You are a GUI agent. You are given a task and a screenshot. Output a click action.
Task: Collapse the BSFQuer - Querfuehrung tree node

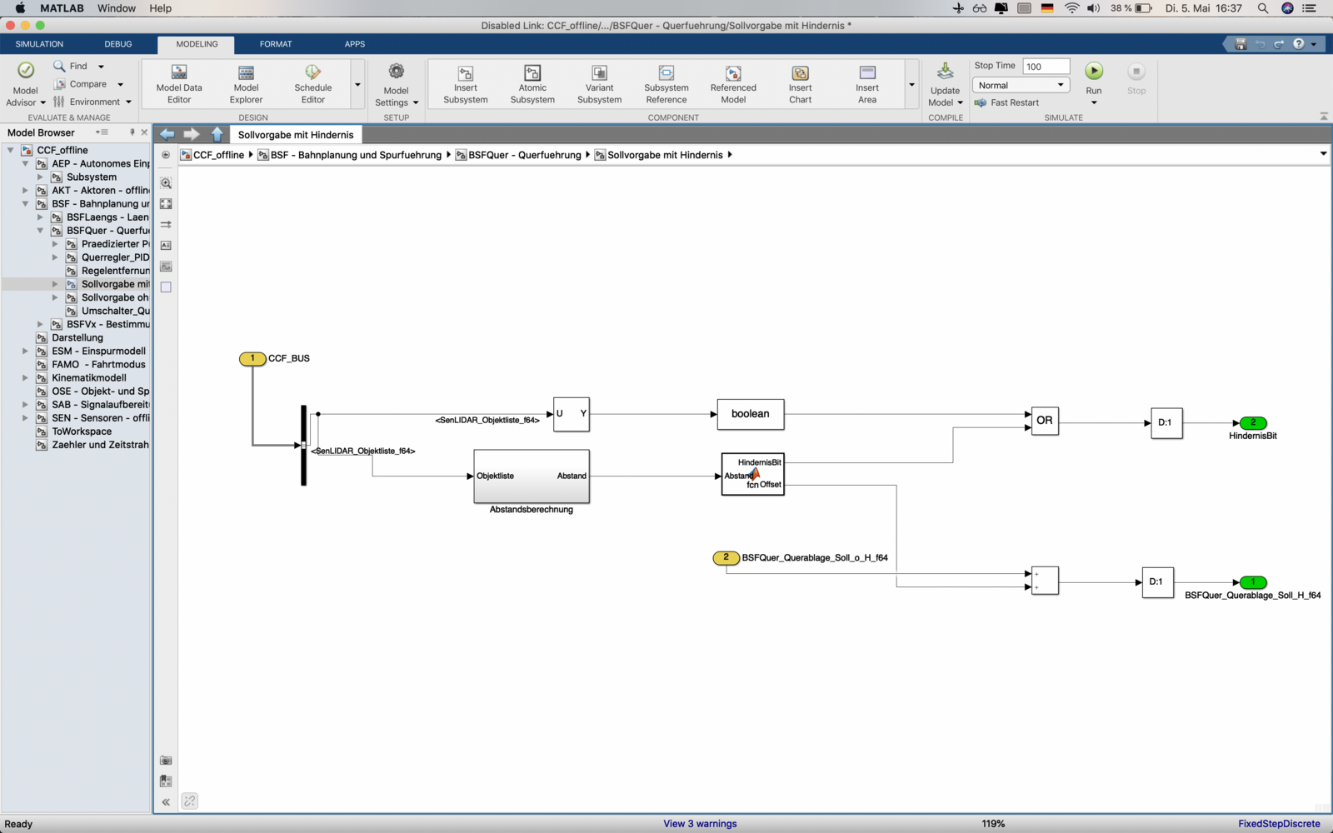tap(40, 231)
